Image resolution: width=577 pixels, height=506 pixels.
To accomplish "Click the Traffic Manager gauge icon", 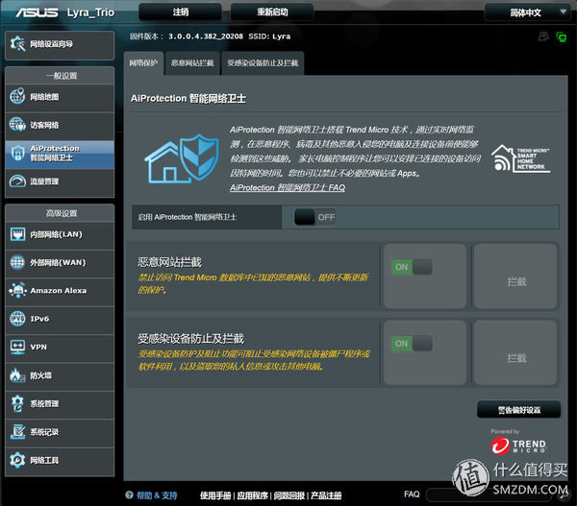I will (17, 181).
